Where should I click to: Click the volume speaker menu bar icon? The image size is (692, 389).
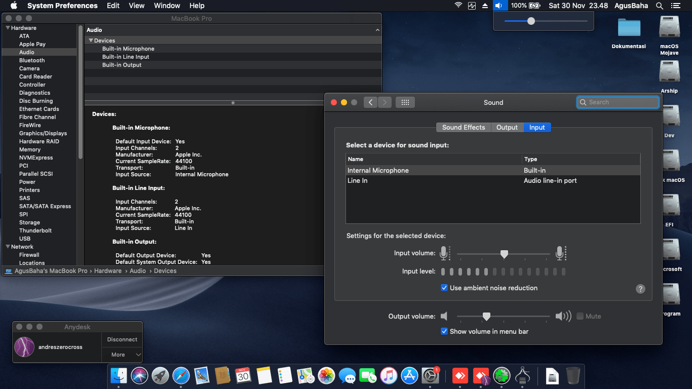tap(499, 6)
